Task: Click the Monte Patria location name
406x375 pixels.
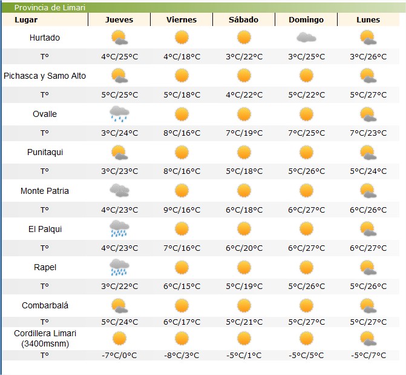Action: pyautogui.click(x=45, y=191)
